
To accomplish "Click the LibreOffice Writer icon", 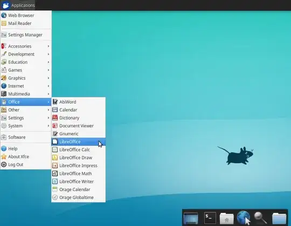I will 55,181.
